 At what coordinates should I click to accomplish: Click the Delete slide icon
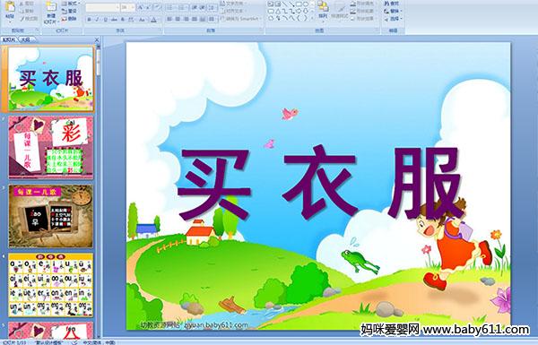tap(69, 19)
